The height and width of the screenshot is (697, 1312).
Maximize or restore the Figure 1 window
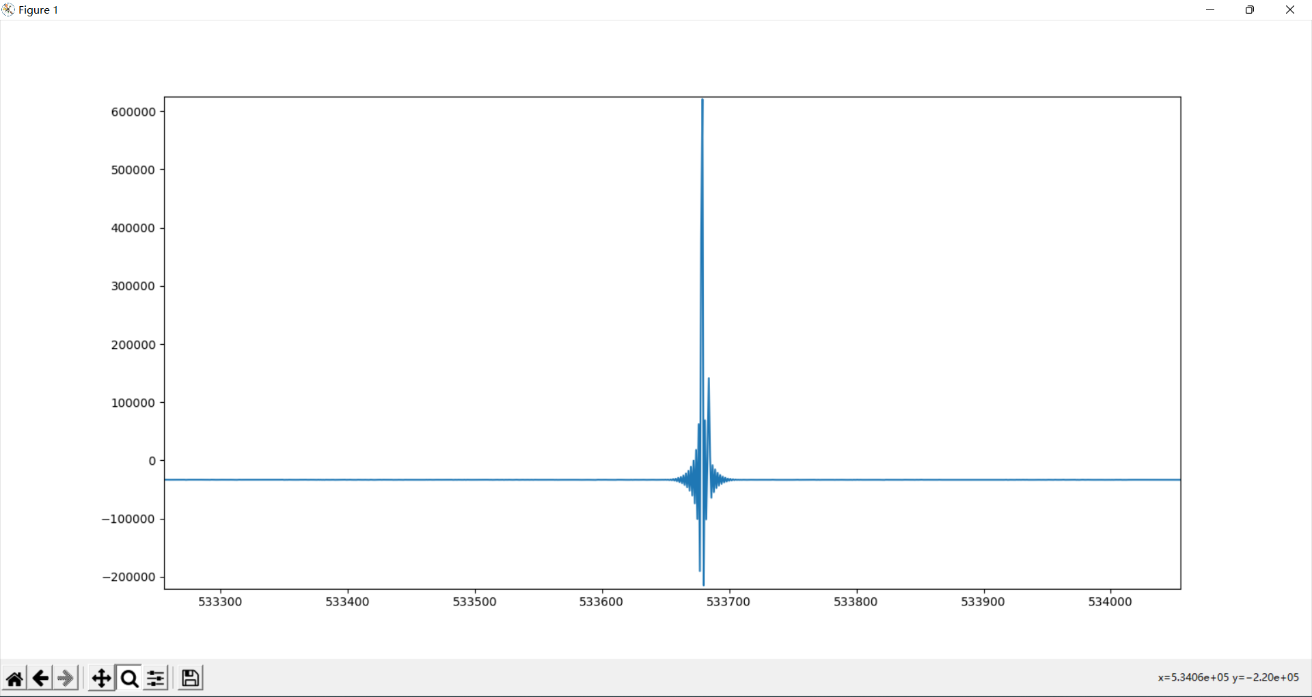(1250, 10)
